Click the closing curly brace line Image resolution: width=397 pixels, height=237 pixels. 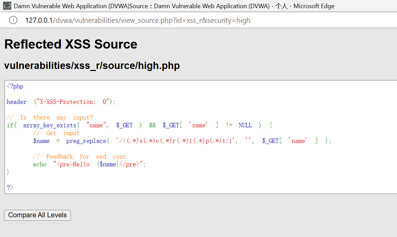point(8,172)
